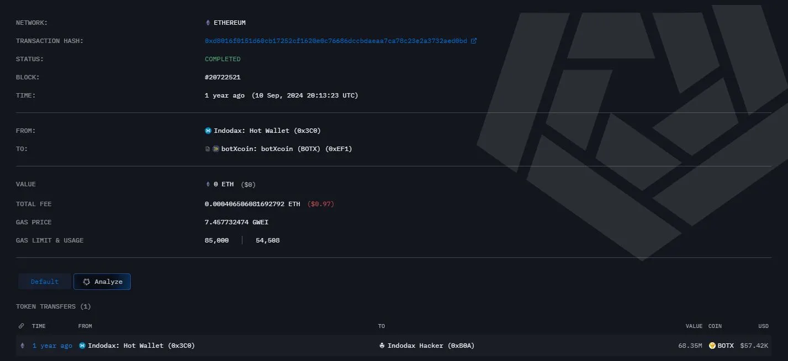The image size is (788, 361).
Task: Select the Indodax Hot Wallet icon
Action: pyautogui.click(x=208, y=131)
